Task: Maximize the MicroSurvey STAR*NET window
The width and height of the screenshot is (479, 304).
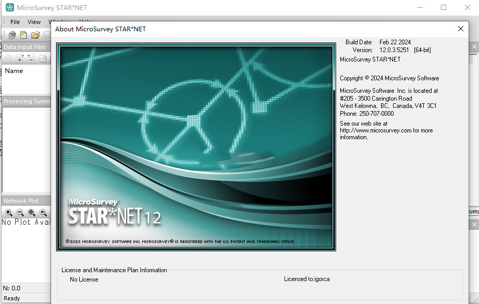Action: [444, 8]
